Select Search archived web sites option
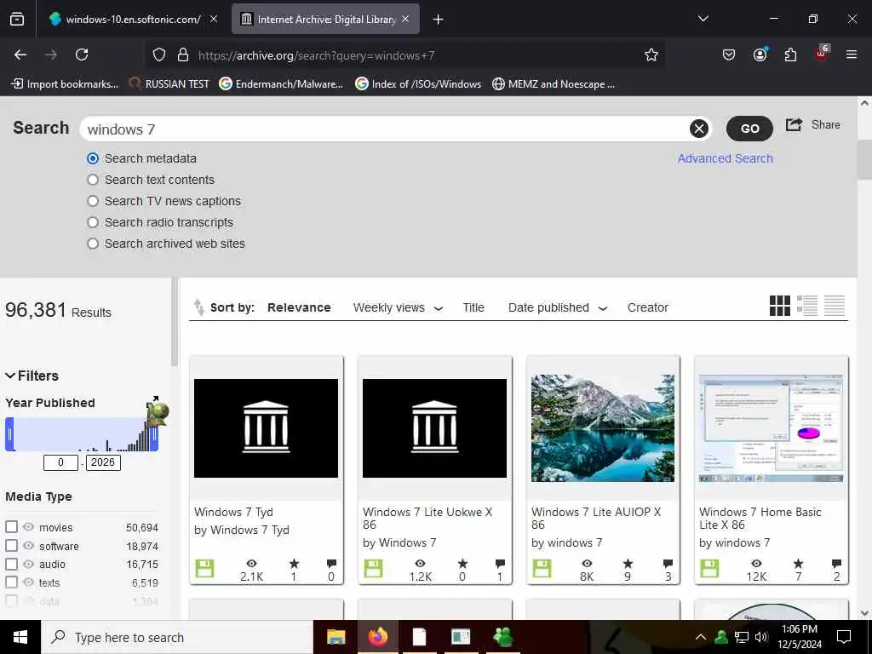 coord(93,244)
